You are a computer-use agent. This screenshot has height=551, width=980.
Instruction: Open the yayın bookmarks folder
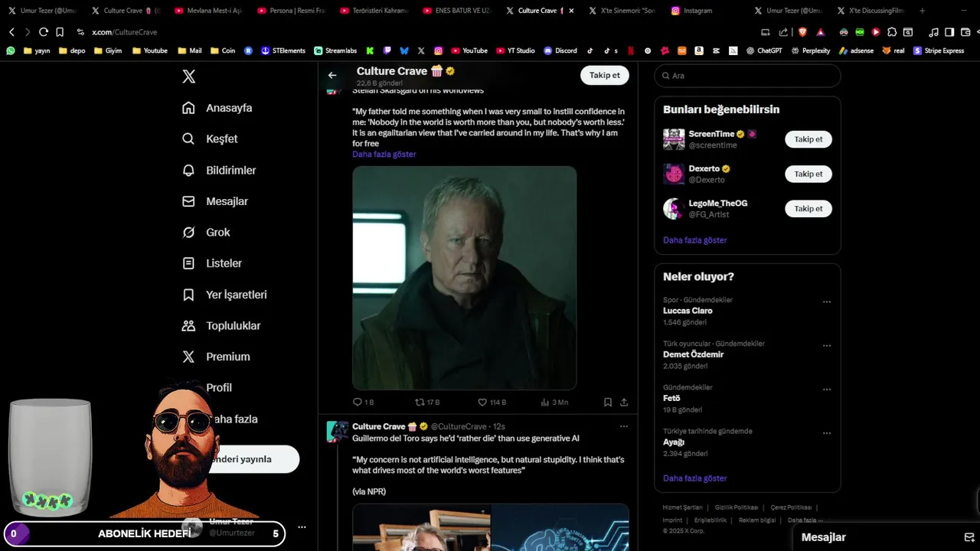click(37, 51)
